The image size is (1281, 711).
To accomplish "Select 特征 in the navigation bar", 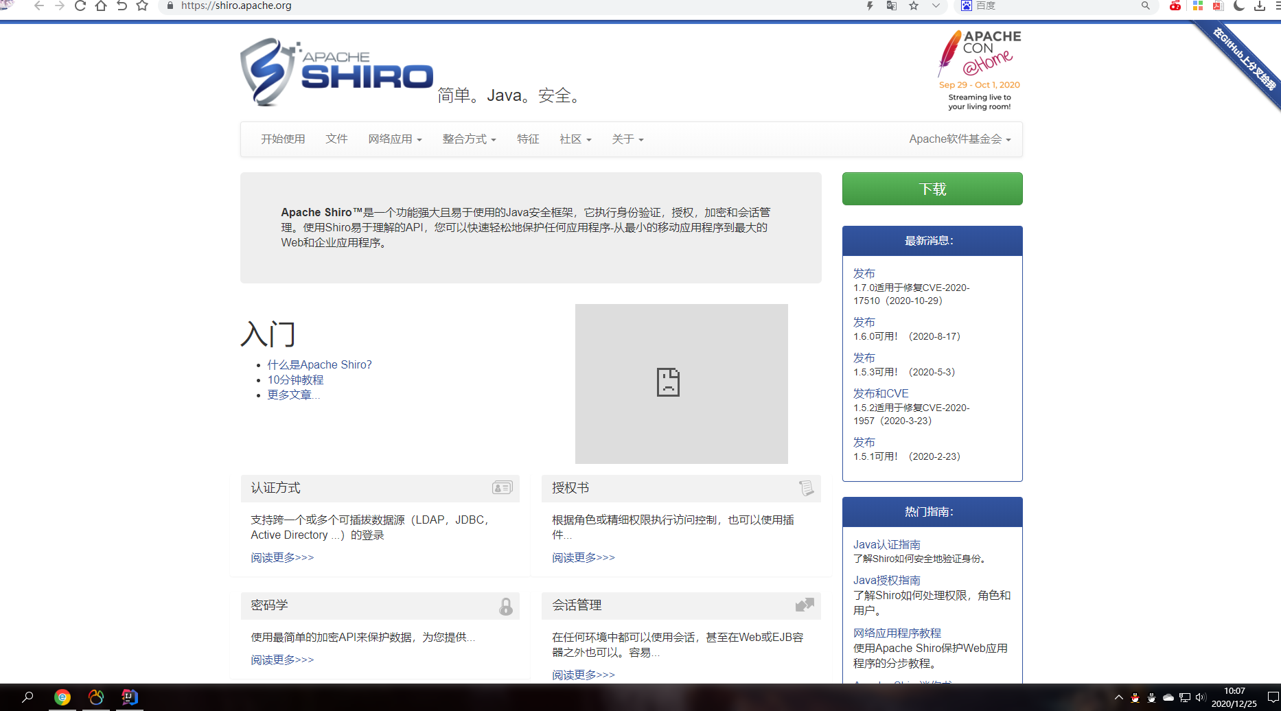I will (x=528, y=139).
